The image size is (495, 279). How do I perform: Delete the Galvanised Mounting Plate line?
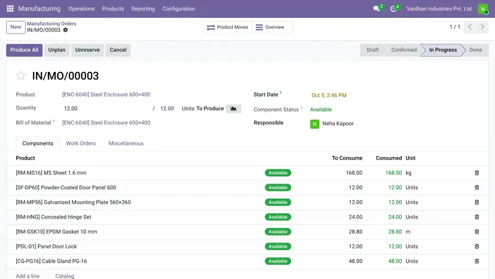(476, 202)
